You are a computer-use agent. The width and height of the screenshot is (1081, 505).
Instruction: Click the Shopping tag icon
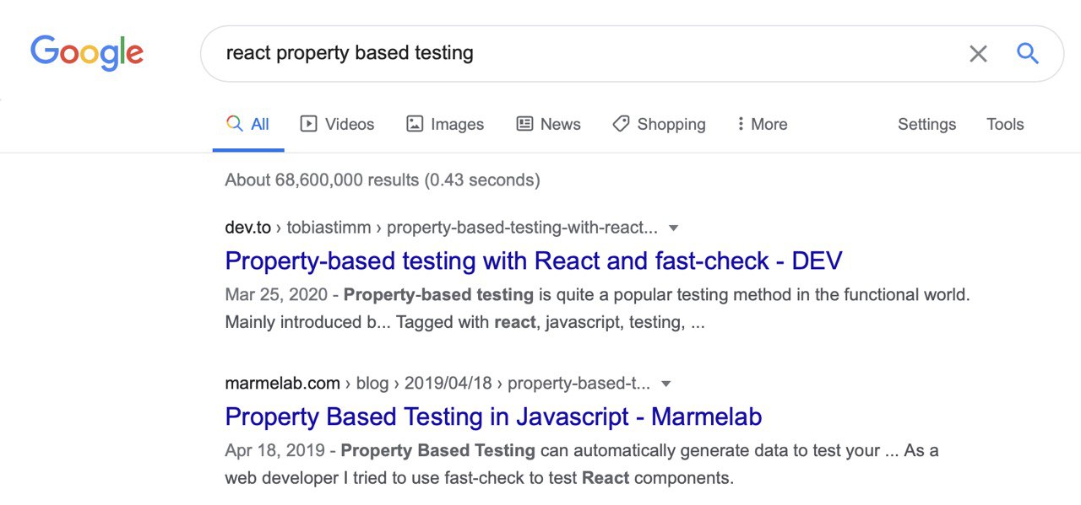tap(621, 124)
